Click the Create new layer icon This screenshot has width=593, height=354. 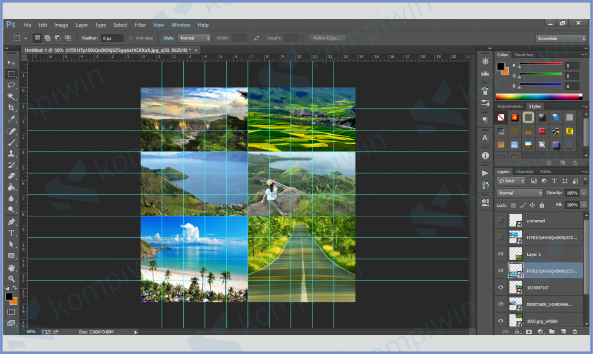(563, 331)
